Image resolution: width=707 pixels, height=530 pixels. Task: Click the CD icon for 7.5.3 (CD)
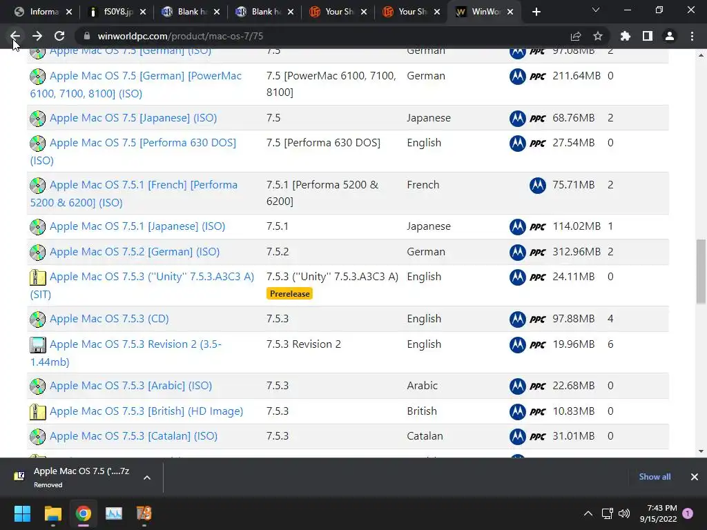(38, 320)
